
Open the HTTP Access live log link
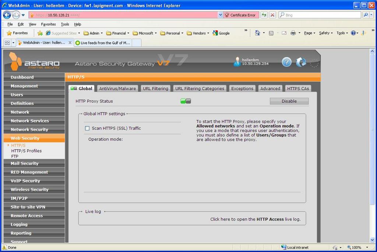[x=255, y=219]
